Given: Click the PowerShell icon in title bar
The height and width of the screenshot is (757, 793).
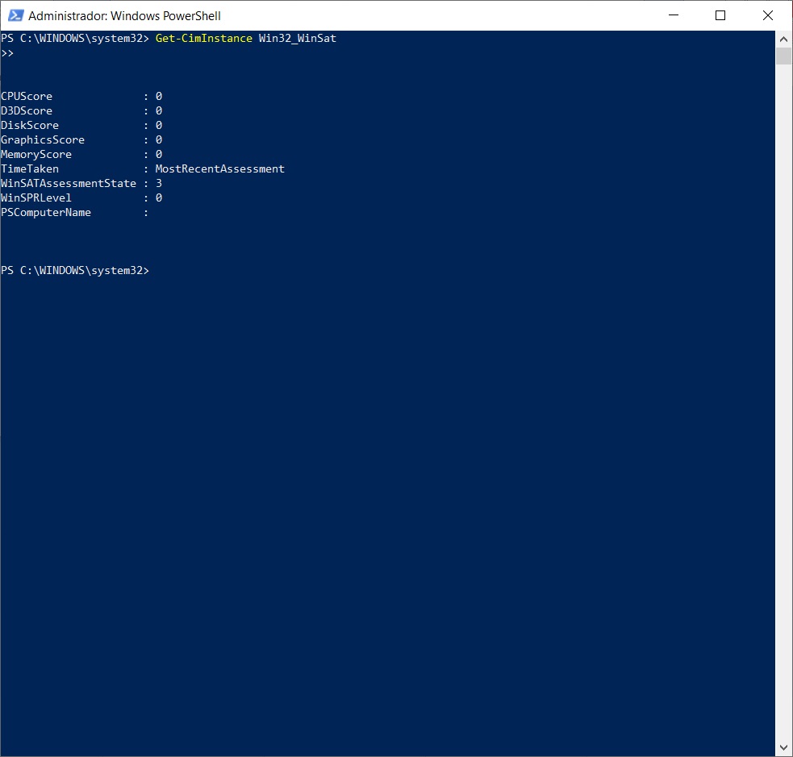Looking at the screenshot, I should 15,15.
